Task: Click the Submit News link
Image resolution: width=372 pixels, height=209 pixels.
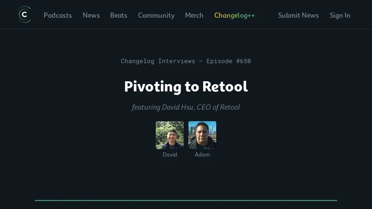Action: [x=298, y=15]
